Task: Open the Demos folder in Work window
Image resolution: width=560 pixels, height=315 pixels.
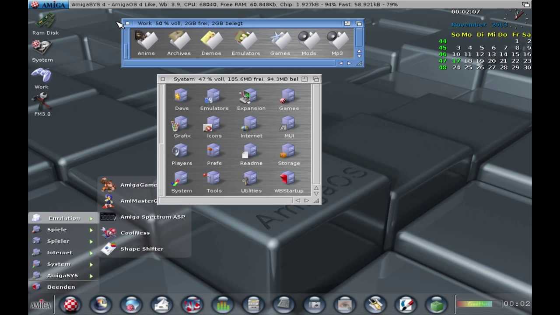Action: tap(211, 44)
